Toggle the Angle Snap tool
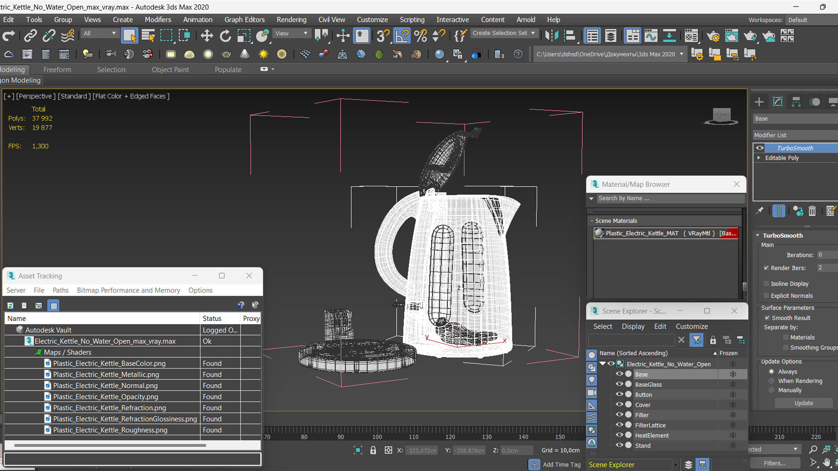The image size is (838, 471). pos(402,36)
